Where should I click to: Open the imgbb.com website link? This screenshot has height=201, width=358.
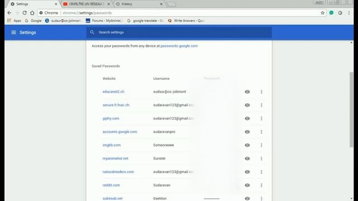(112, 145)
